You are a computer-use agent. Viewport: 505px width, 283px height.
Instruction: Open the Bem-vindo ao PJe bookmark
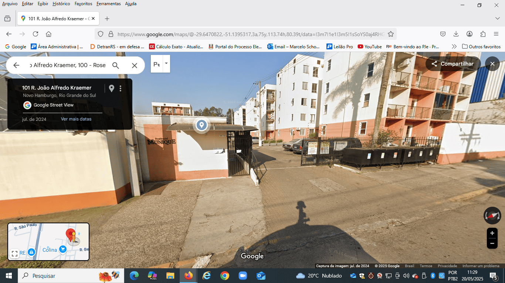tap(413, 46)
